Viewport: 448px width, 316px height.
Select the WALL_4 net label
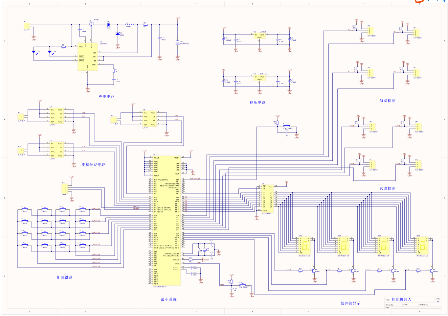tap(397, 72)
